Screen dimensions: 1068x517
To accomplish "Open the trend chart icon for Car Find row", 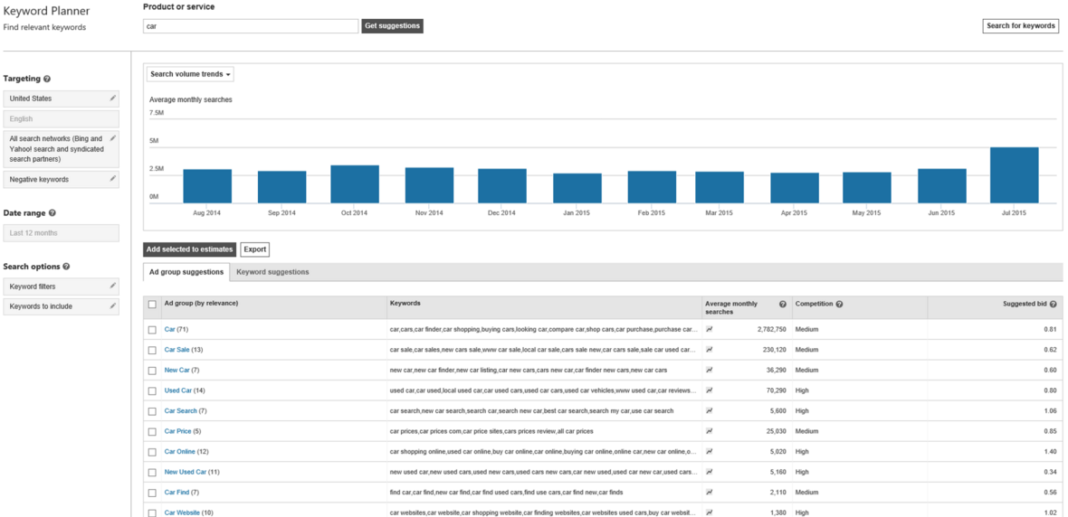I will 709,492.
